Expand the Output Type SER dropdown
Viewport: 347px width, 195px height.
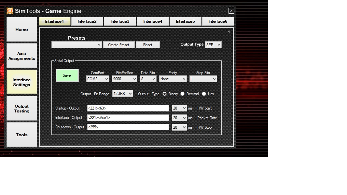tap(213, 45)
